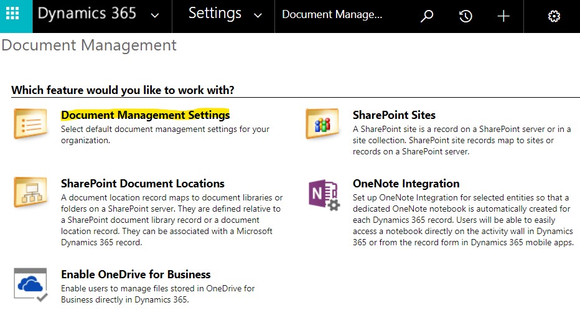
Task: Click the 'Select default document management settings' description
Action: [x=166, y=134]
